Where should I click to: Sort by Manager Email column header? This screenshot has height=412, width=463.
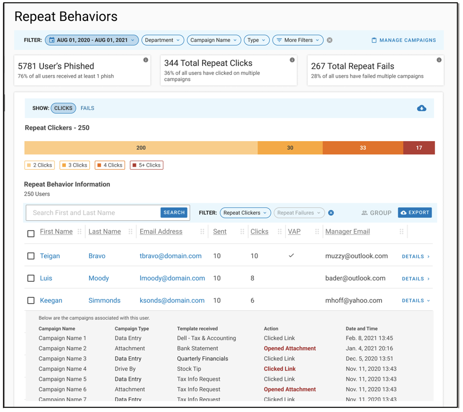click(x=347, y=232)
